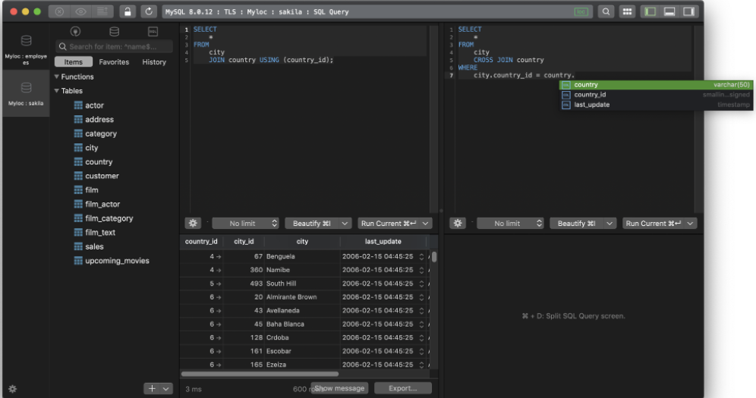Toggle the right sidebar panel
756x398 pixels.
(x=689, y=11)
